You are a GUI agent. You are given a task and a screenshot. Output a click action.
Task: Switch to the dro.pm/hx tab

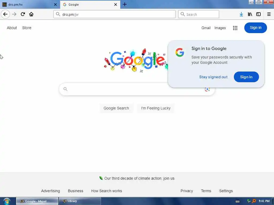click(x=30, y=5)
